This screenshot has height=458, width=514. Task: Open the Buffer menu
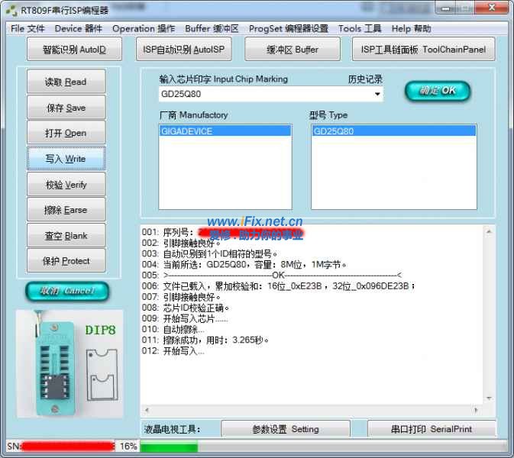coord(212,29)
